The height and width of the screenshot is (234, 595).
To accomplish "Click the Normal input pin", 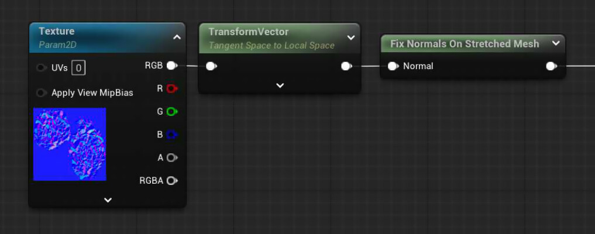I will pos(394,66).
